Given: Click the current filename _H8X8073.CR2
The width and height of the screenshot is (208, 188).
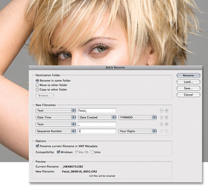Looking at the screenshot, I should [72, 167].
